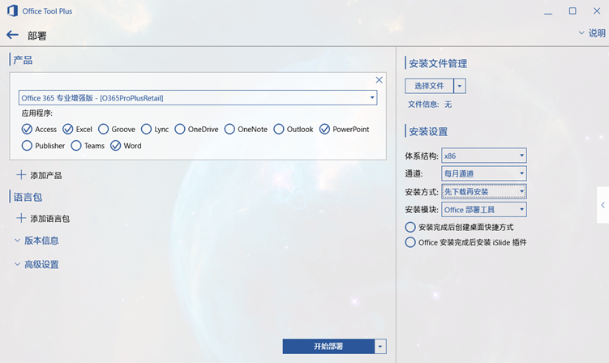The width and height of the screenshot is (609, 363).
Task: Click the 添加语言包 link
Action: (x=49, y=219)
